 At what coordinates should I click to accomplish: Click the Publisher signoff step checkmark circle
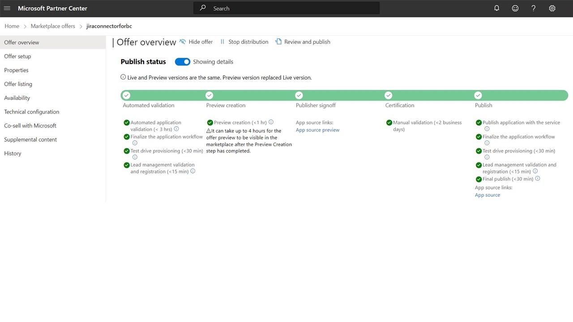click(299, 95)
